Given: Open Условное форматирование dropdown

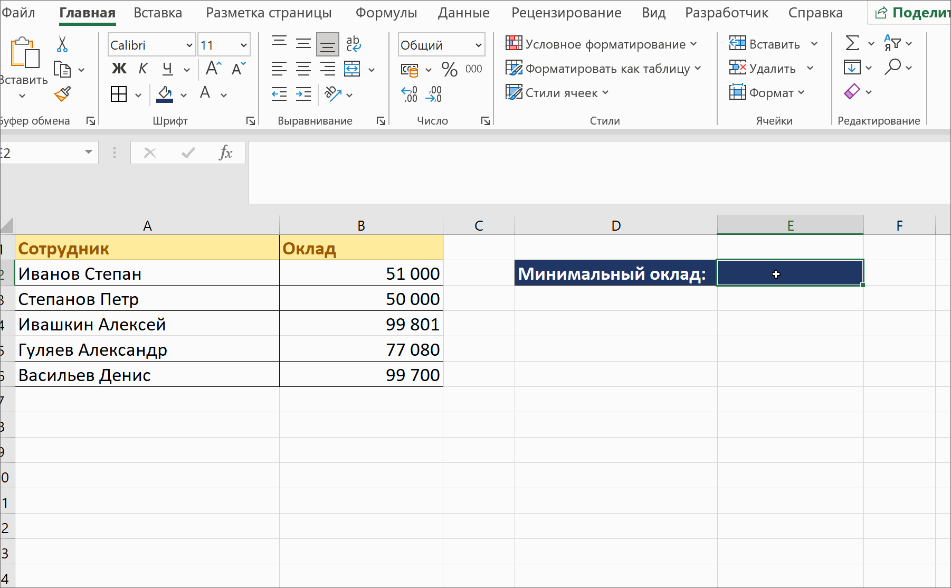Looking at the screenshot, I should tap(602, 44).
